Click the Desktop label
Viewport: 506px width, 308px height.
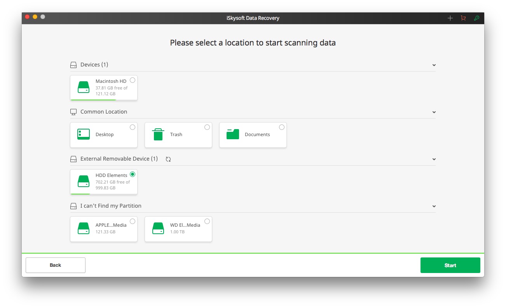point(105,135)
